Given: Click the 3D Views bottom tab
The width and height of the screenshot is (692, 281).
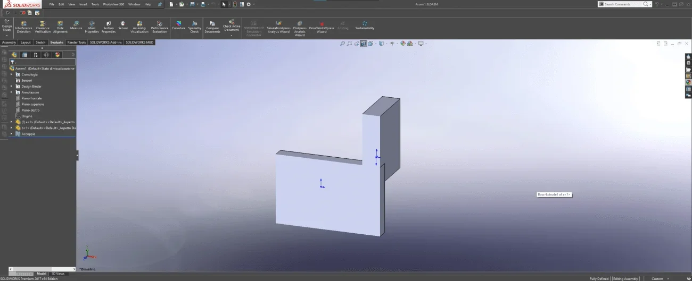Looking at the screenshot, I should (57, 274).
